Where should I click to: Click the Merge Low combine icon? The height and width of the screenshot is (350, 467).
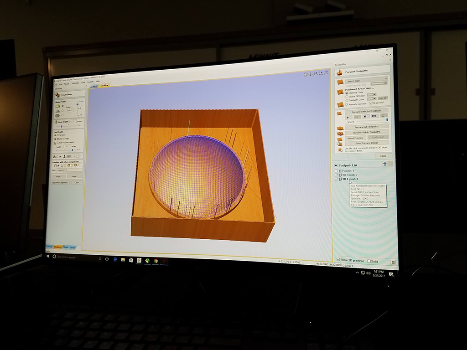pyautogui.click(x=75, y=165)
